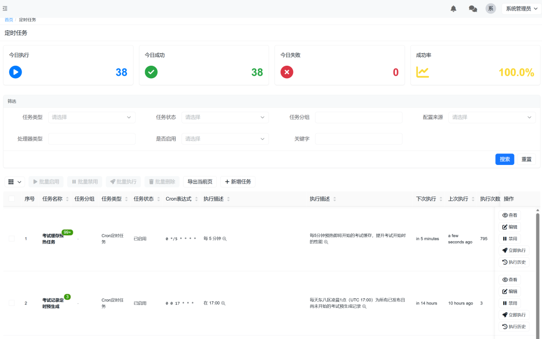Viewport: 542px width, 339px height.
Task: Collapse the sidebar menu icon
Action: tap(5, 9)
